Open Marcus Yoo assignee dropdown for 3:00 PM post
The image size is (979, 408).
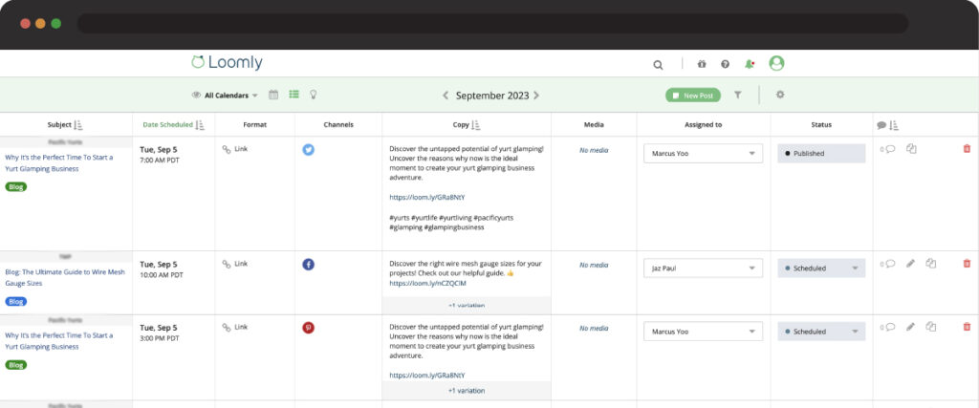click(x=703, y=332)
